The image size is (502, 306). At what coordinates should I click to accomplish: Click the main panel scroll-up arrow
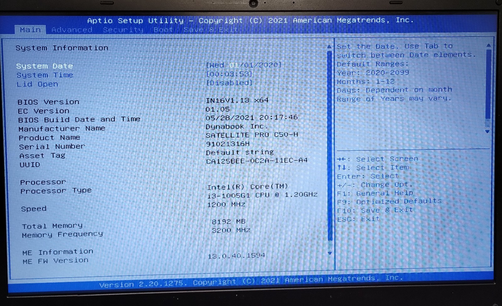point(329,46)
